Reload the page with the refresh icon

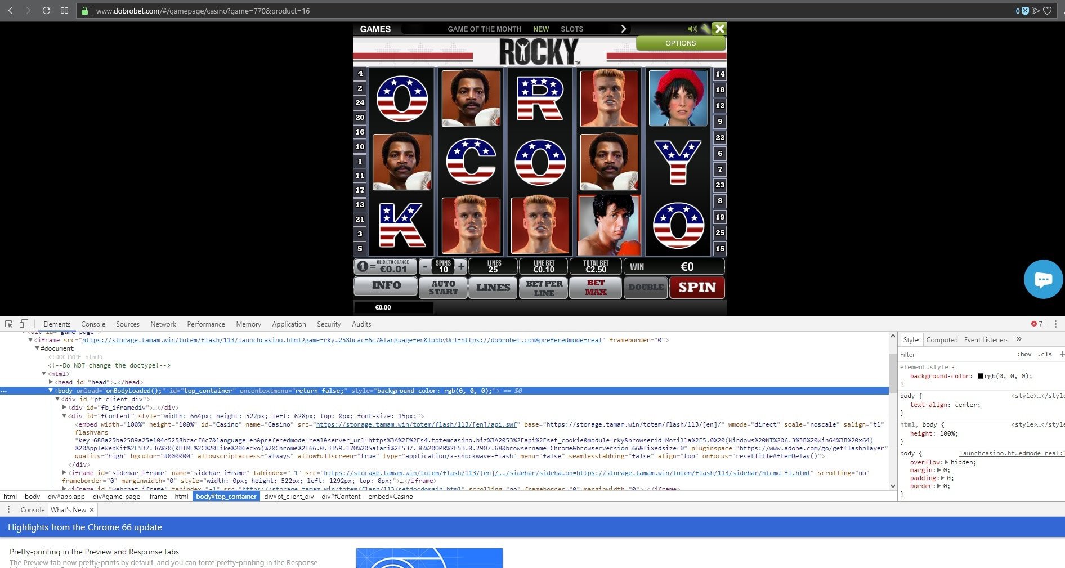point(46,11)
